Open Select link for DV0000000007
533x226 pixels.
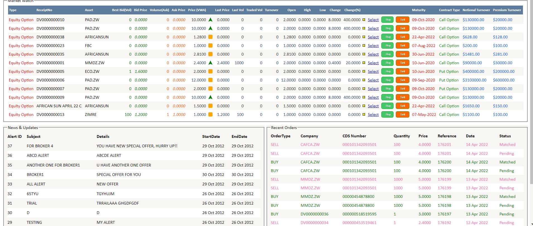[x=373, y=89]
